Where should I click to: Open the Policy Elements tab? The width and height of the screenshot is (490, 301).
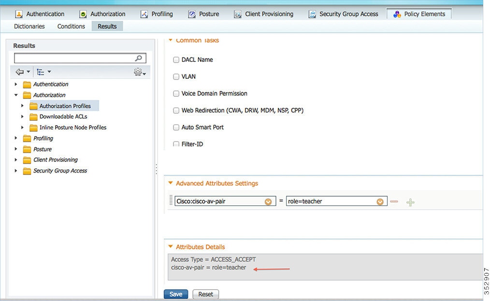[419, 14]
